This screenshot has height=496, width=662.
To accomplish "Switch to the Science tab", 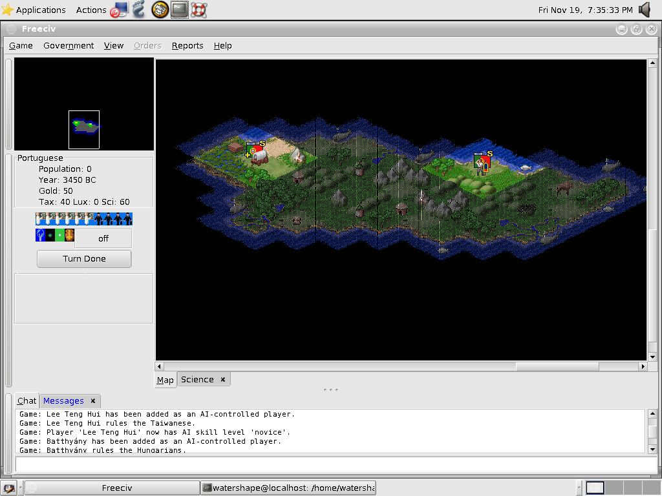I will click(197, 379).
